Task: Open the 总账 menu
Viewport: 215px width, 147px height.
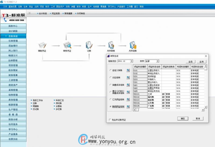Action: 20,6
